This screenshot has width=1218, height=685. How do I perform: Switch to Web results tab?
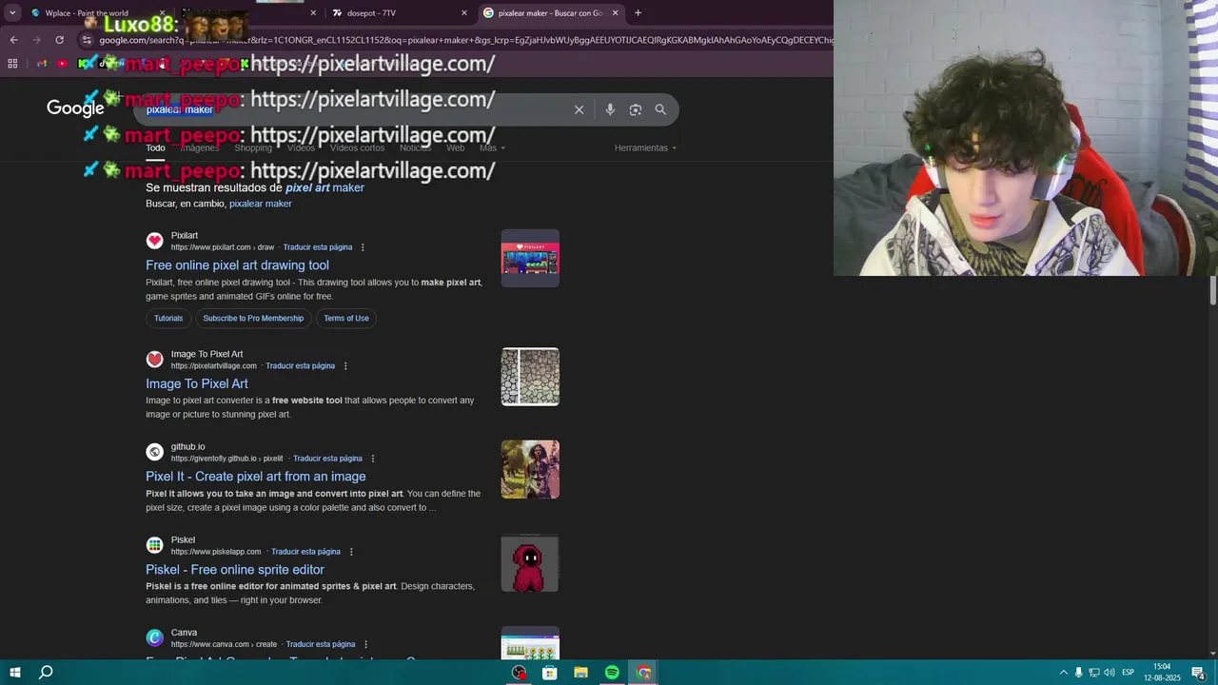click(x=456, y=147)
